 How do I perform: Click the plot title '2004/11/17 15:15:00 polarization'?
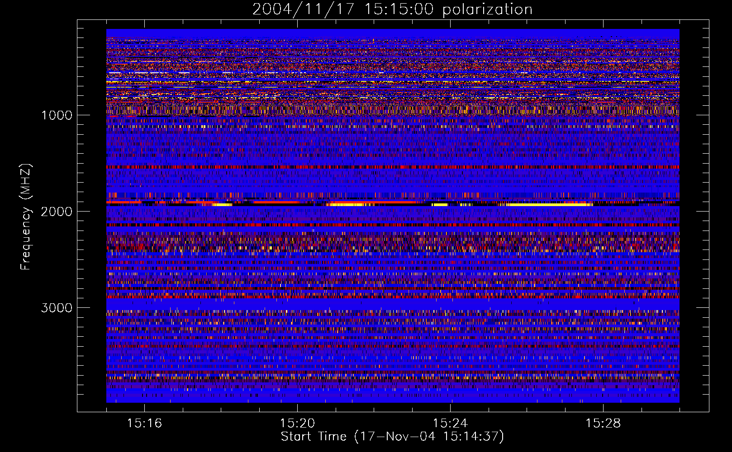392,9
